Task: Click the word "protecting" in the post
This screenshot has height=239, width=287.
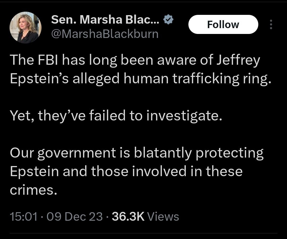Action: [x=230, y=153]
